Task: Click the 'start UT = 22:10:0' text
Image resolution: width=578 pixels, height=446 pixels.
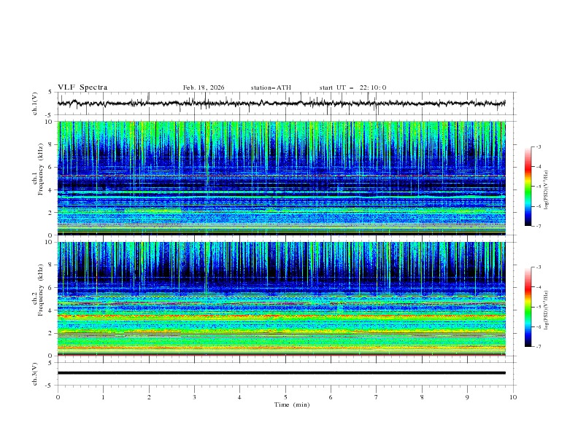Action: point(352,87)
